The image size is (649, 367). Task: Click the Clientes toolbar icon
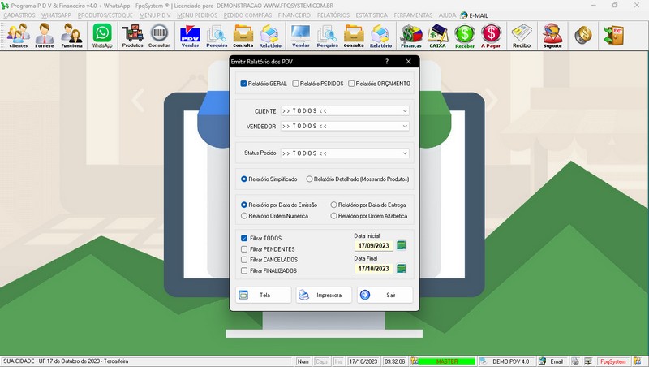18,36
